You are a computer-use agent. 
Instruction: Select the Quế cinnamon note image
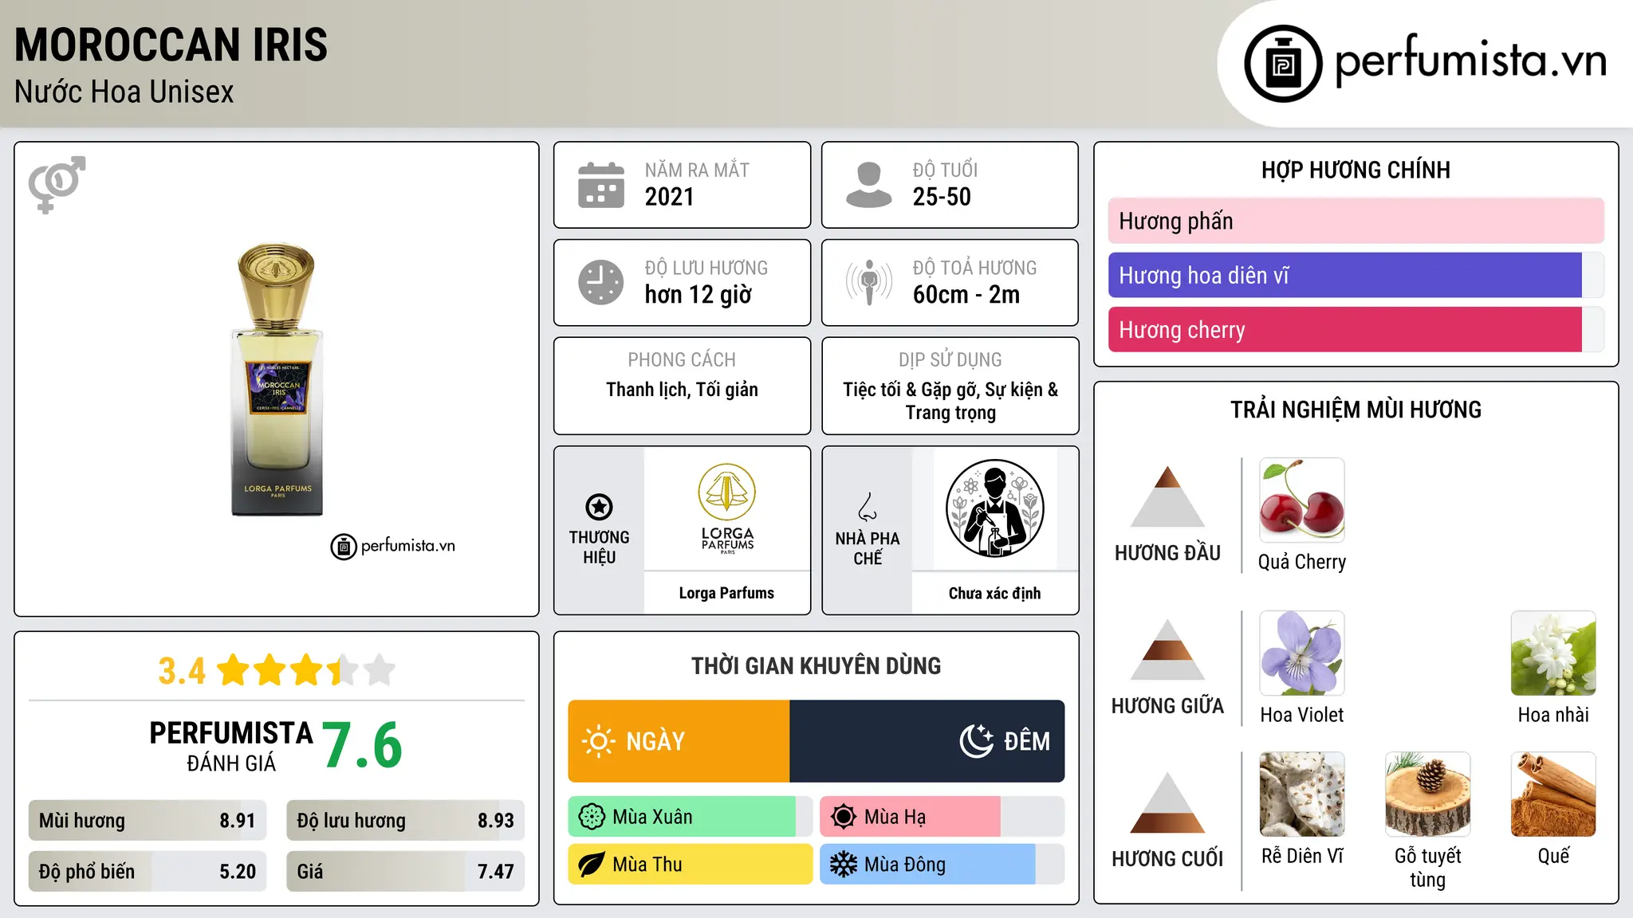1553,794
